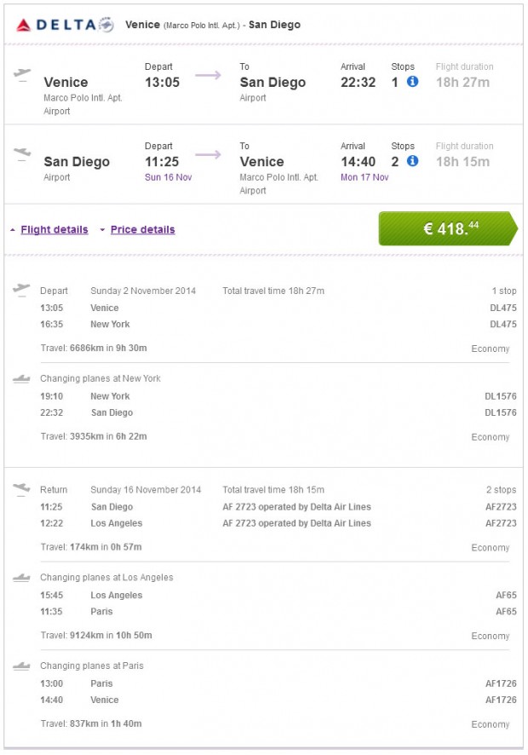Click the landing plane icon at Los Angeles changeover
This screenshot has height=755, width=528.
(x=23, y=578)
